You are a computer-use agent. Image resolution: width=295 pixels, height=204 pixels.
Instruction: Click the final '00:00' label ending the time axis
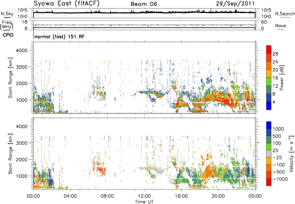coord(255,196)
